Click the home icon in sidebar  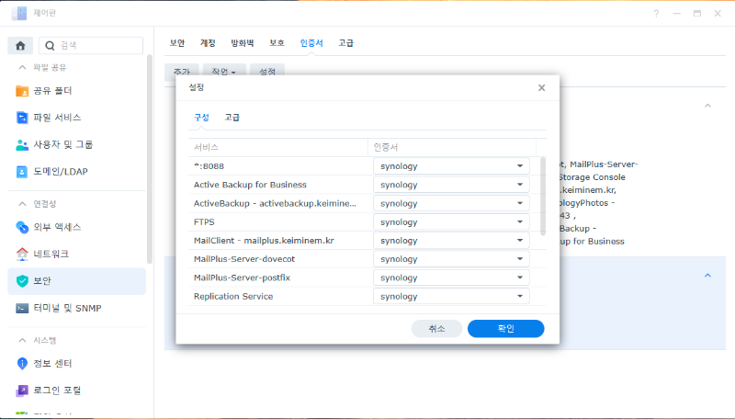[x=19, y=45]
